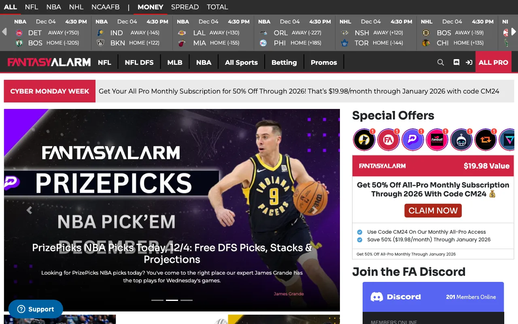Filter the odds ticker by NHL
The width and height of the screenshot is (518, 324).
coord(76,7)
